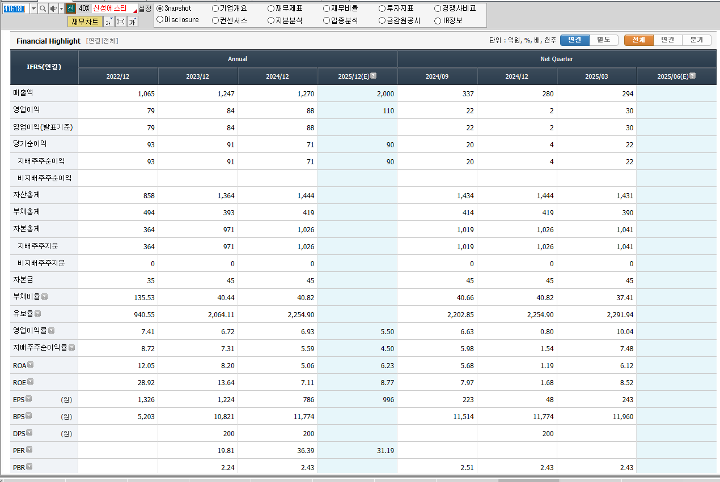Select the 업종분석 radio button
Image resolution: width=720 pixels, height=482 pixels.
[327, 20]
